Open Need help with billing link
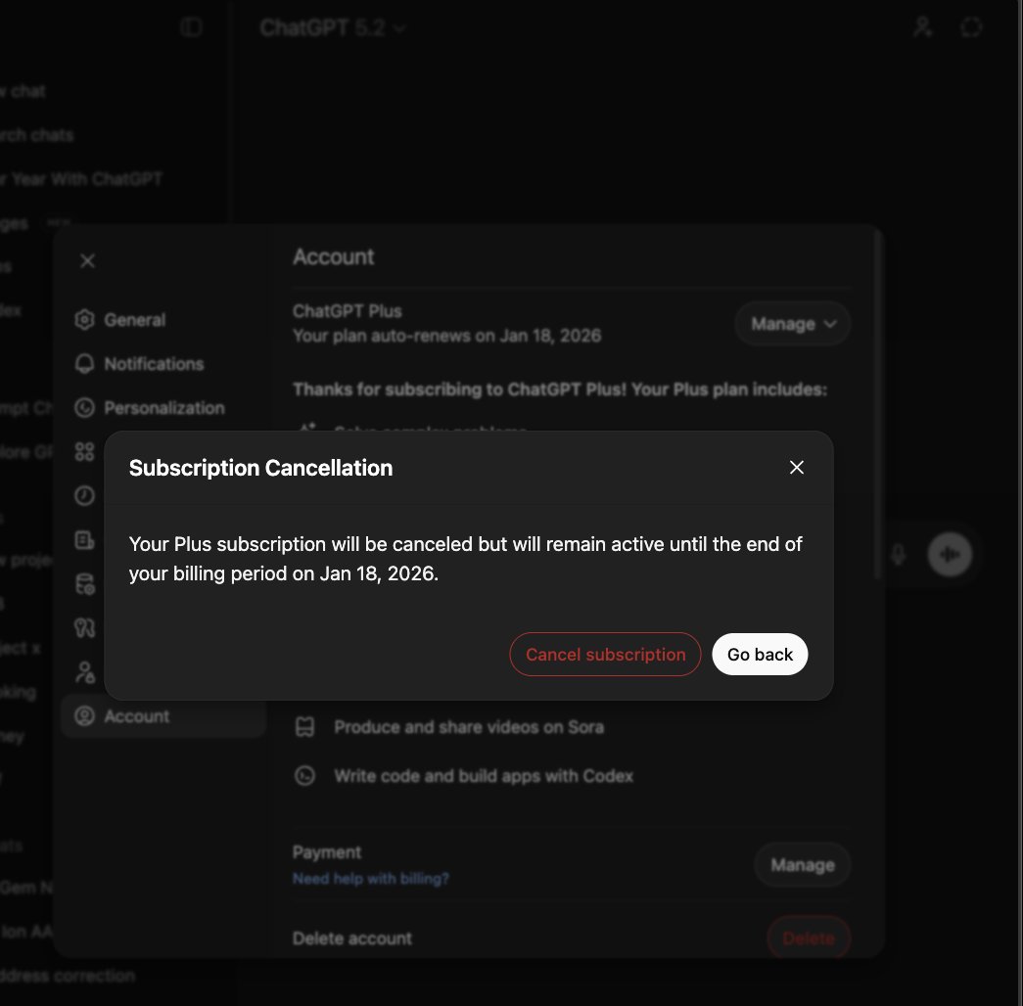The width and height of the screenshot is (1023, 1006). pyautogui.click(x=371, y=879)
